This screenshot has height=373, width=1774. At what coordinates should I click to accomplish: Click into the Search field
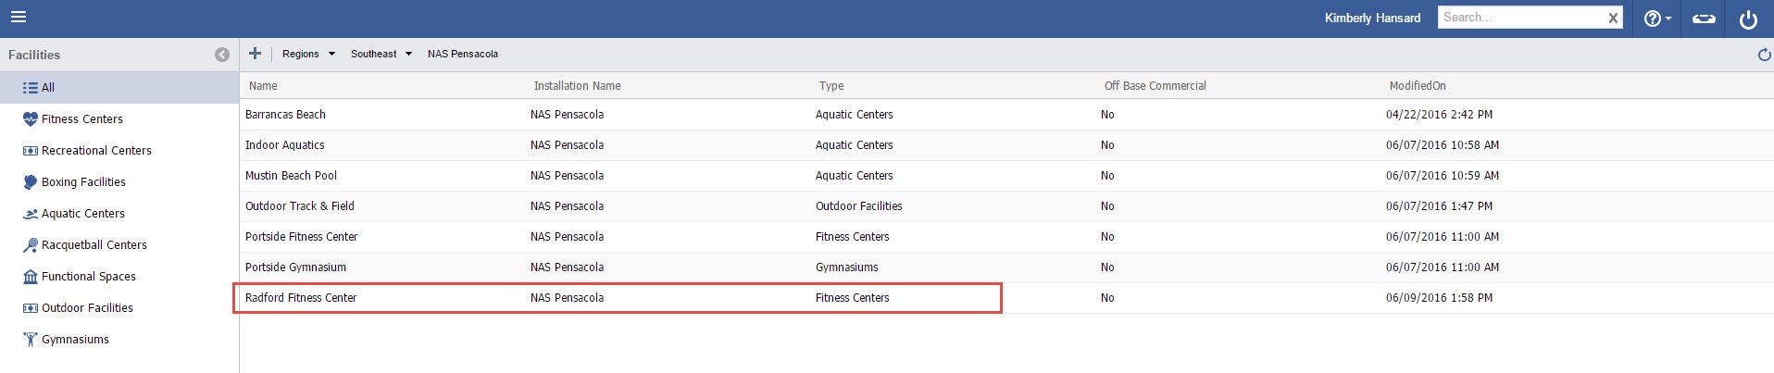tap(1518, 18)
